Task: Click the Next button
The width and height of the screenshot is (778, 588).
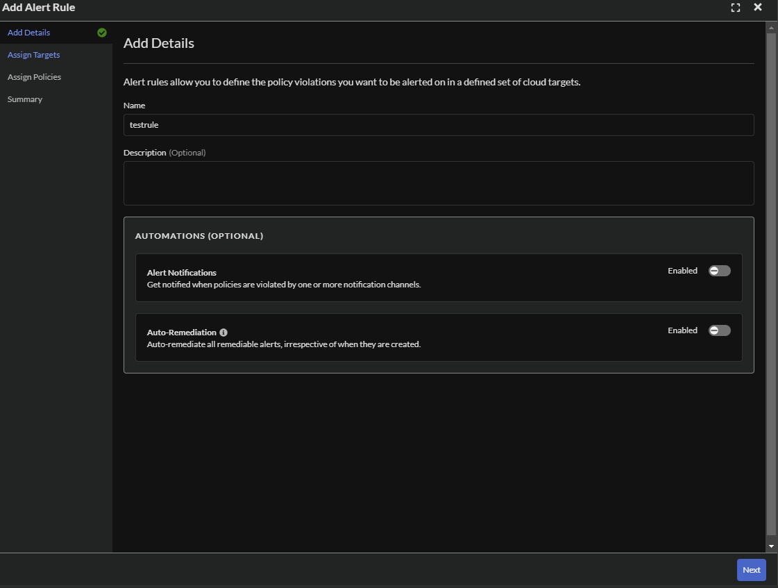Action: [x=751, y=569]
